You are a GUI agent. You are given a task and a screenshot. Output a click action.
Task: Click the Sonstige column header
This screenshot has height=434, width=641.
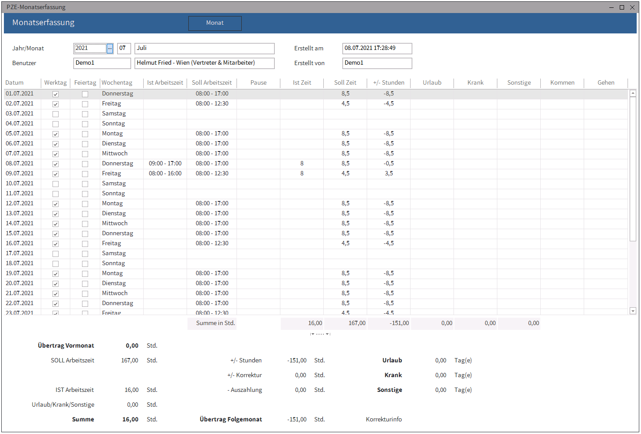519,82
